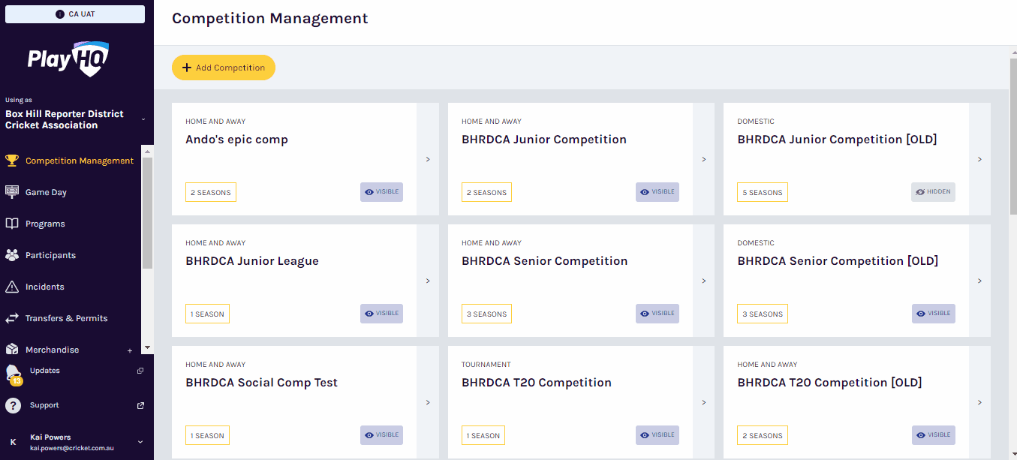1017x460 pixels.
Task: Click the Transfers & Permits arrows icon
Action: 12,318
